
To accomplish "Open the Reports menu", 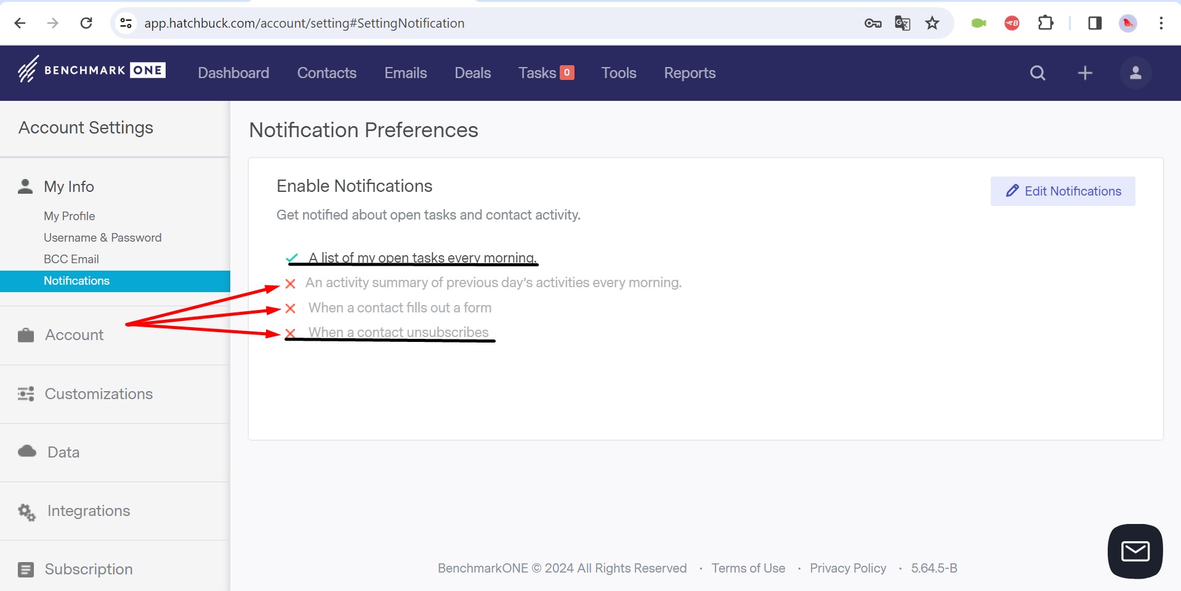I will pyautogui.click(x=690, y=73).
